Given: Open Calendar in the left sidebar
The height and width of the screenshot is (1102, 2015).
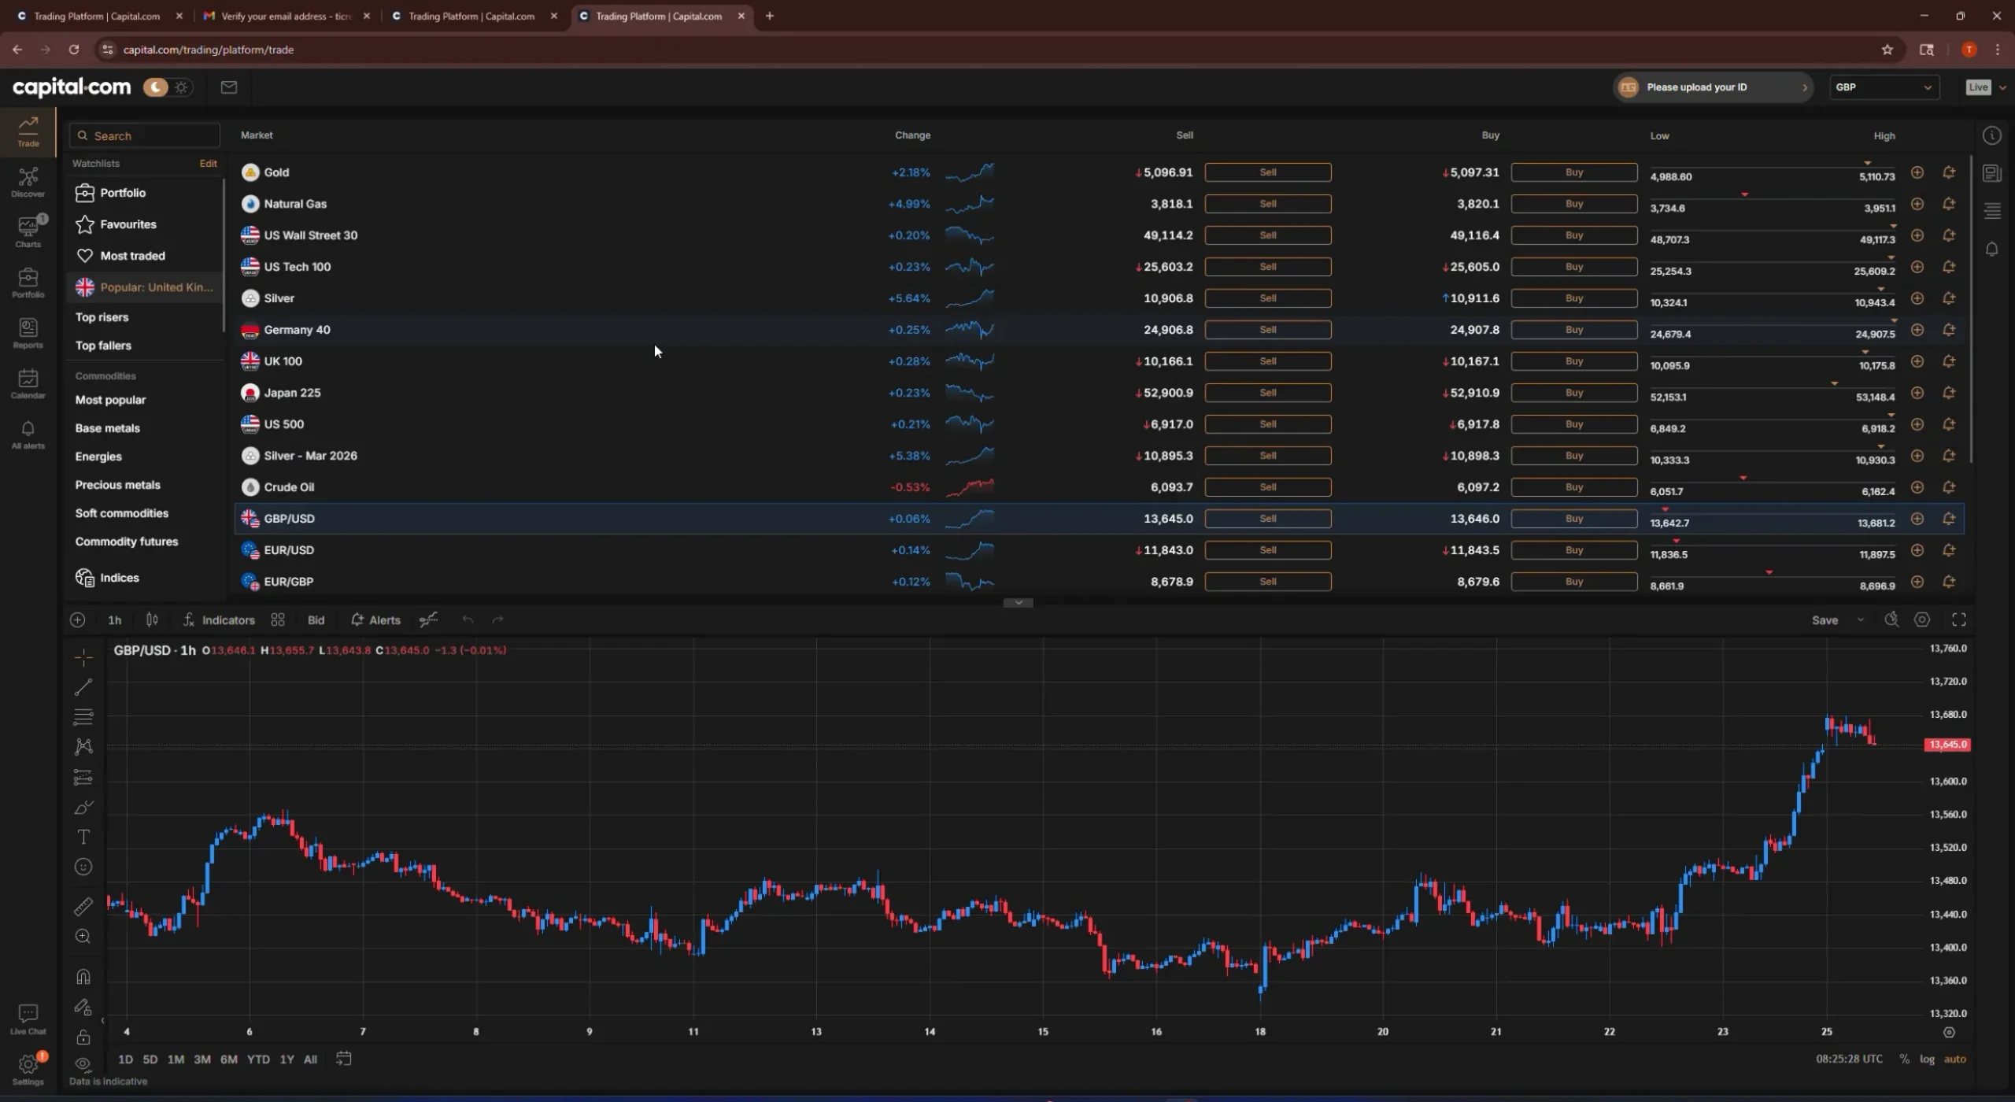Looking at the screenshot, I should [28, 384].
